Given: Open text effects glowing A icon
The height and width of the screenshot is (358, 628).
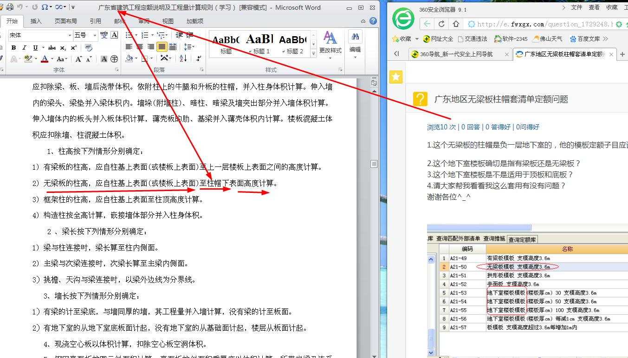Looking at the screenshot, I should 14,59.
